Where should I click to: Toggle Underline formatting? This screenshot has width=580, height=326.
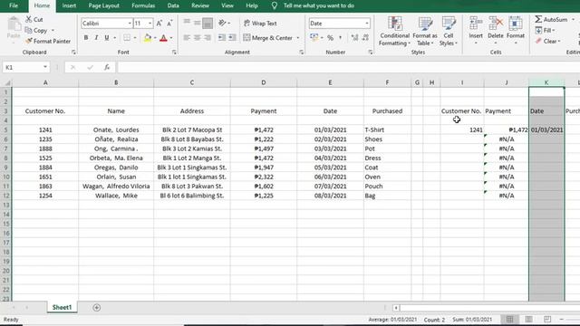point(107,38)
